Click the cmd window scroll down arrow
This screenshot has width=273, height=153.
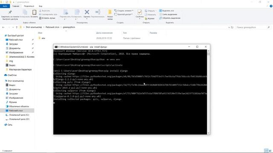209,133
